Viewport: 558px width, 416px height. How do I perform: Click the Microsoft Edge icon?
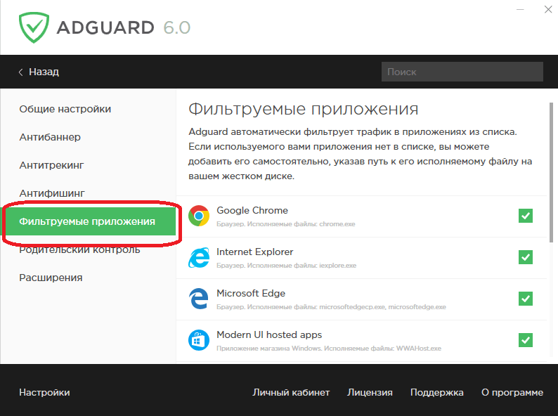click(199, 299)
